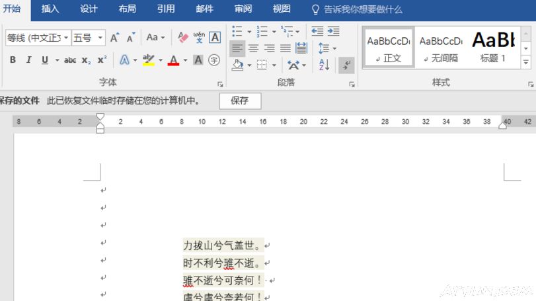Apply the yellow text highlight color
This screenshot has height=301, width=536.
[x=148, y=60]
